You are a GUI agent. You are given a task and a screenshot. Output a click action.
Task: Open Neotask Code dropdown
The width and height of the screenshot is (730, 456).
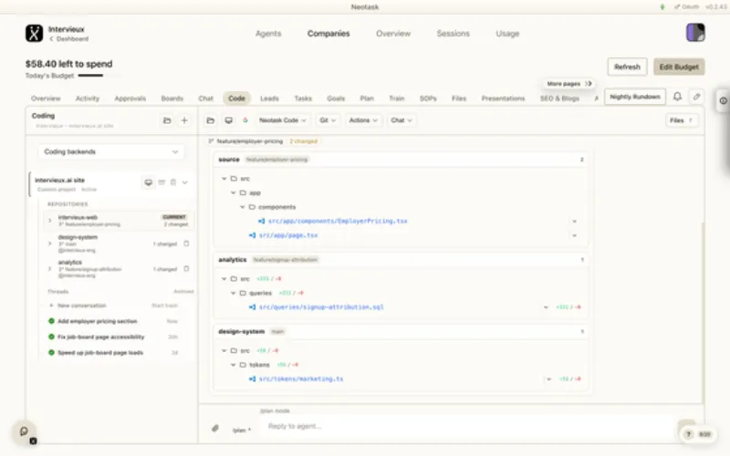[x=283, y=120]
